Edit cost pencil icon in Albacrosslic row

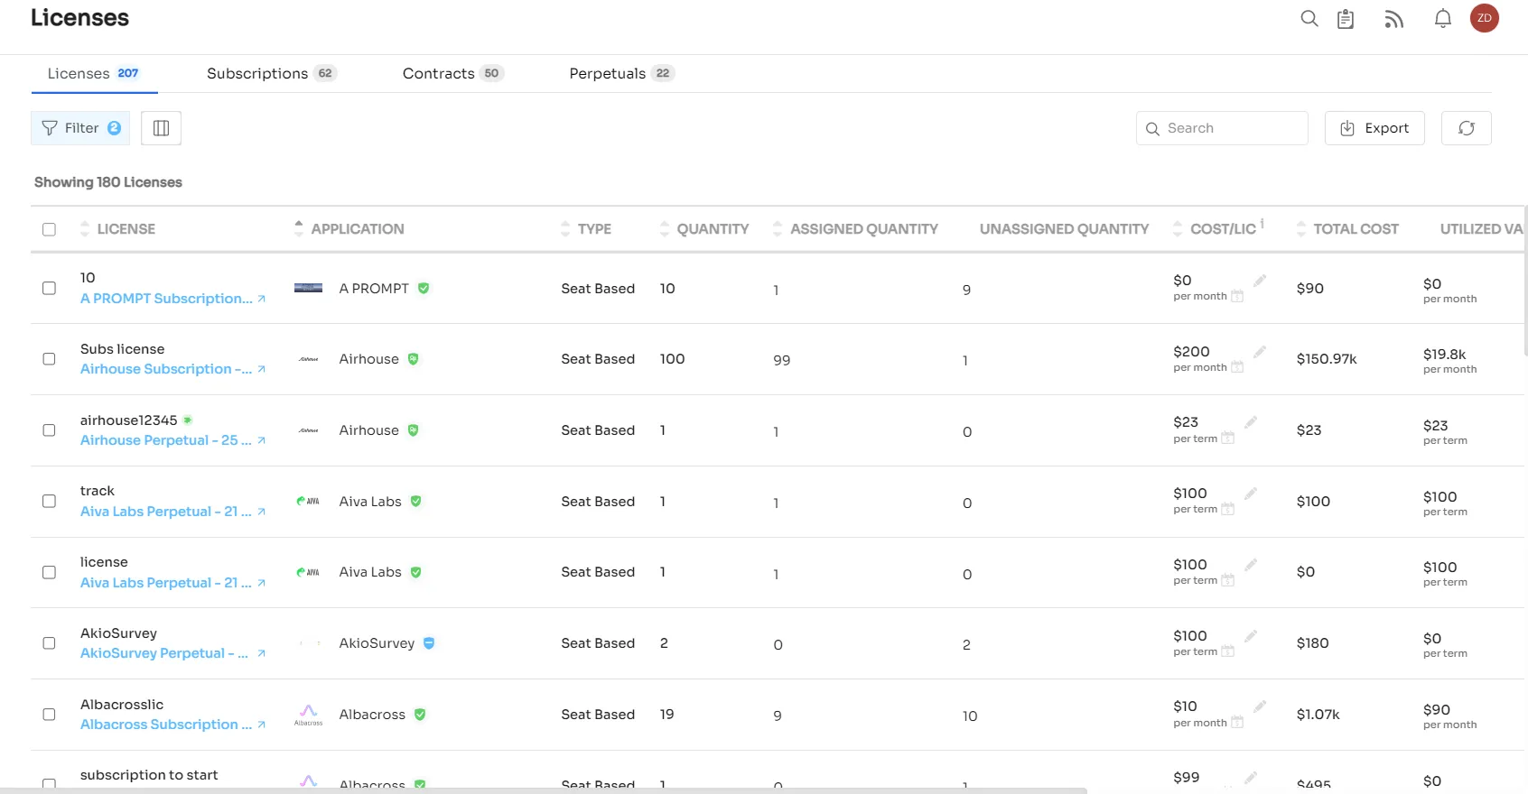(1259, 706)
